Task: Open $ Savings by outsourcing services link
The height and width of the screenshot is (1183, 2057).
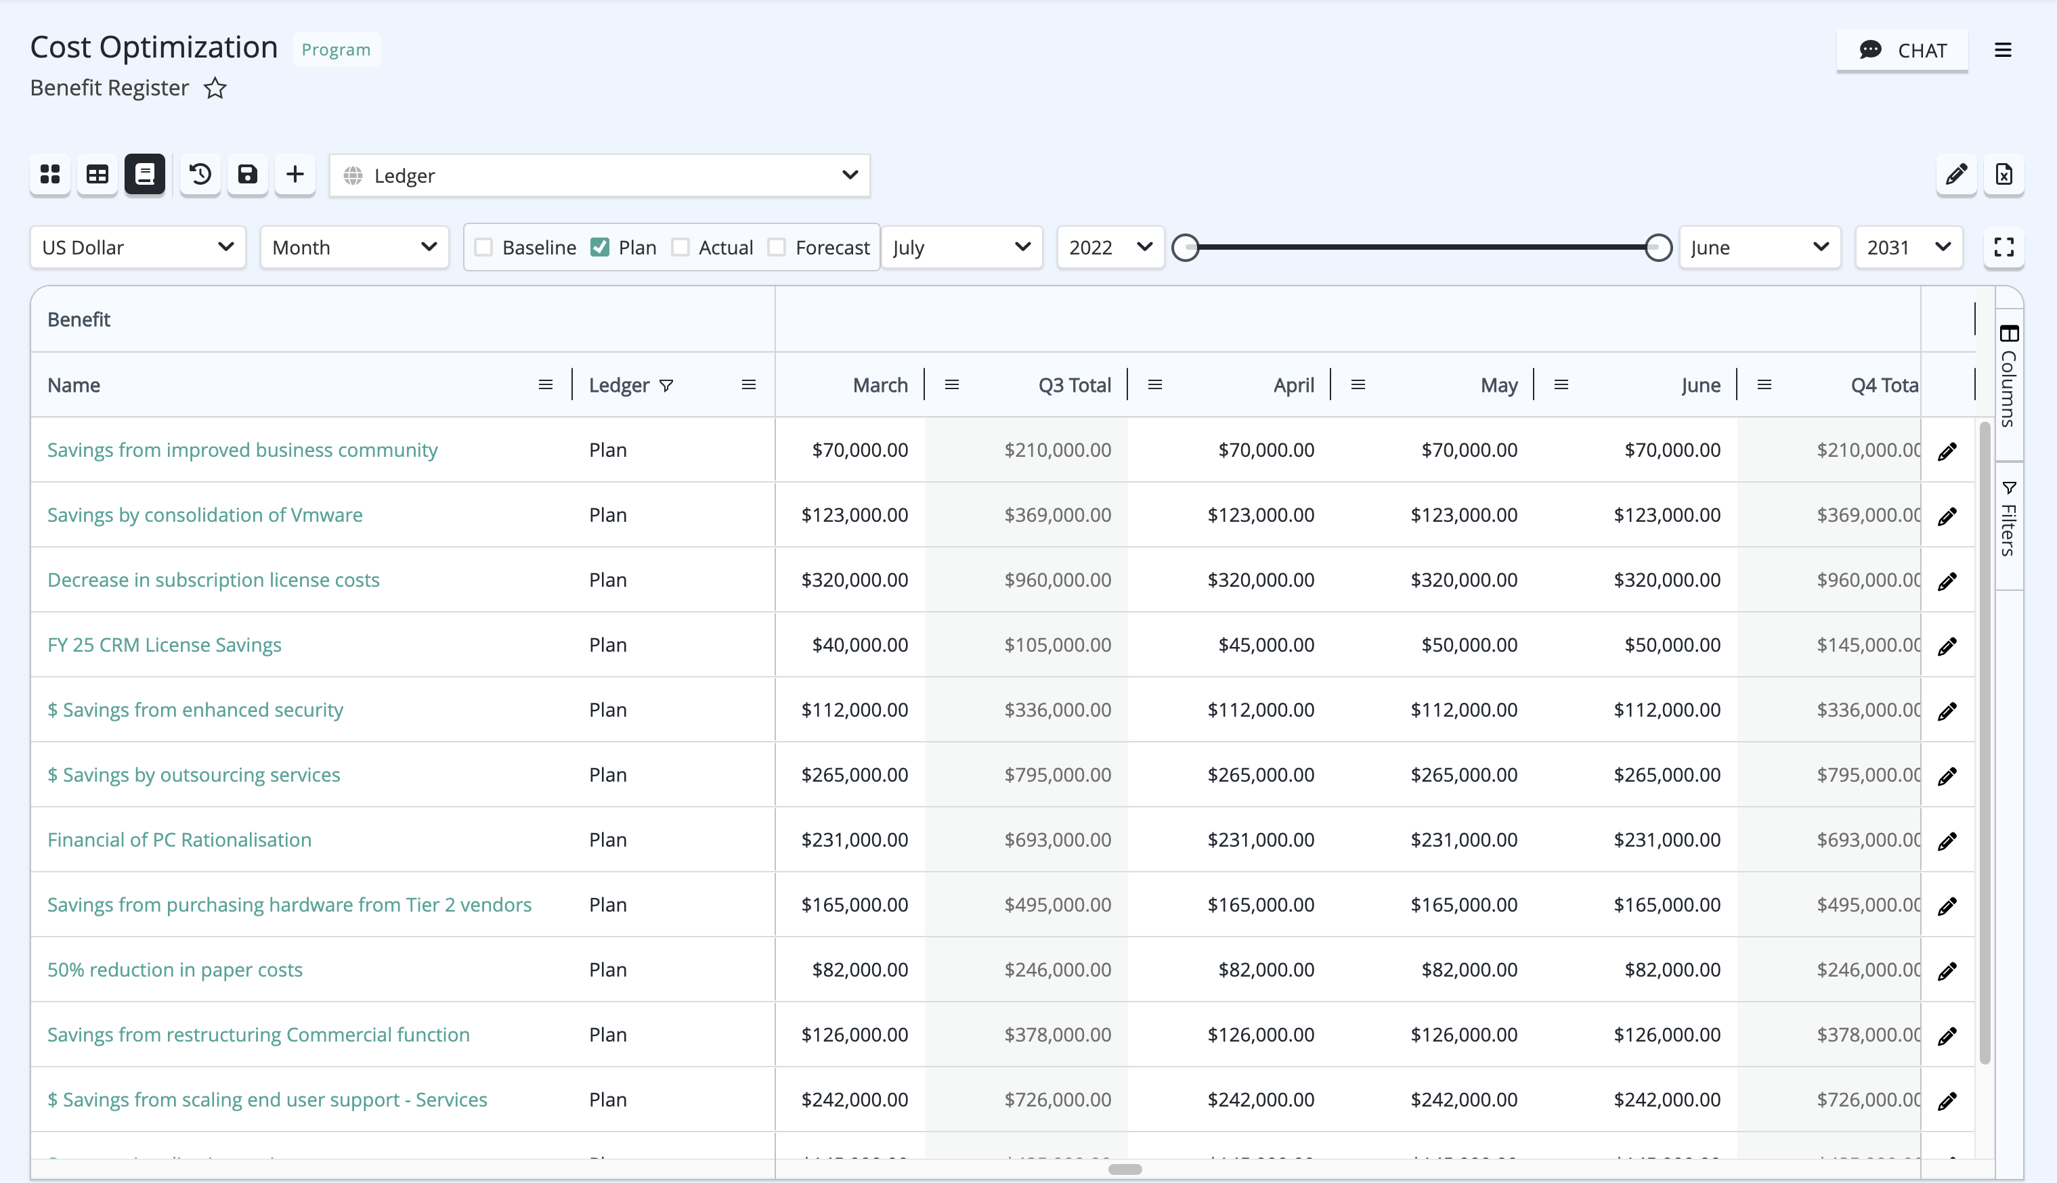Action: pos(194,775)
